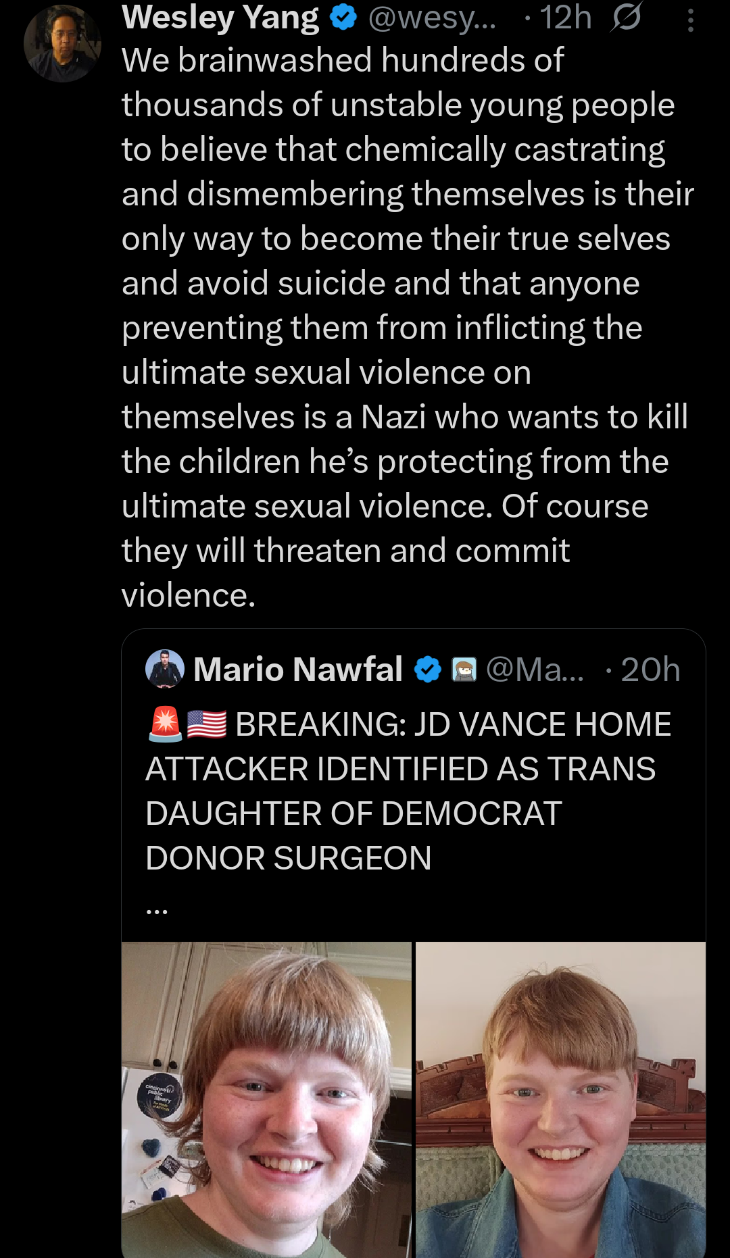Click the 12h timestamp on Wesley Yang's post

pos(568,18)
